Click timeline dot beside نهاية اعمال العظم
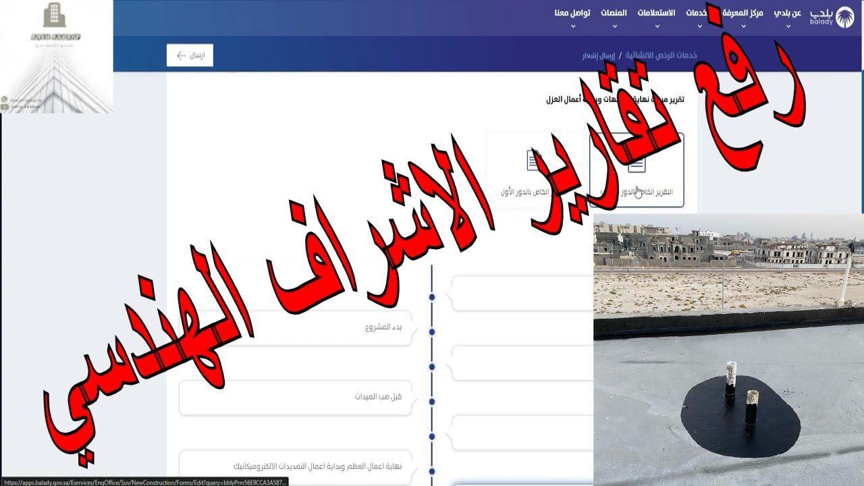The image size is (864, 486). [432, 471]
